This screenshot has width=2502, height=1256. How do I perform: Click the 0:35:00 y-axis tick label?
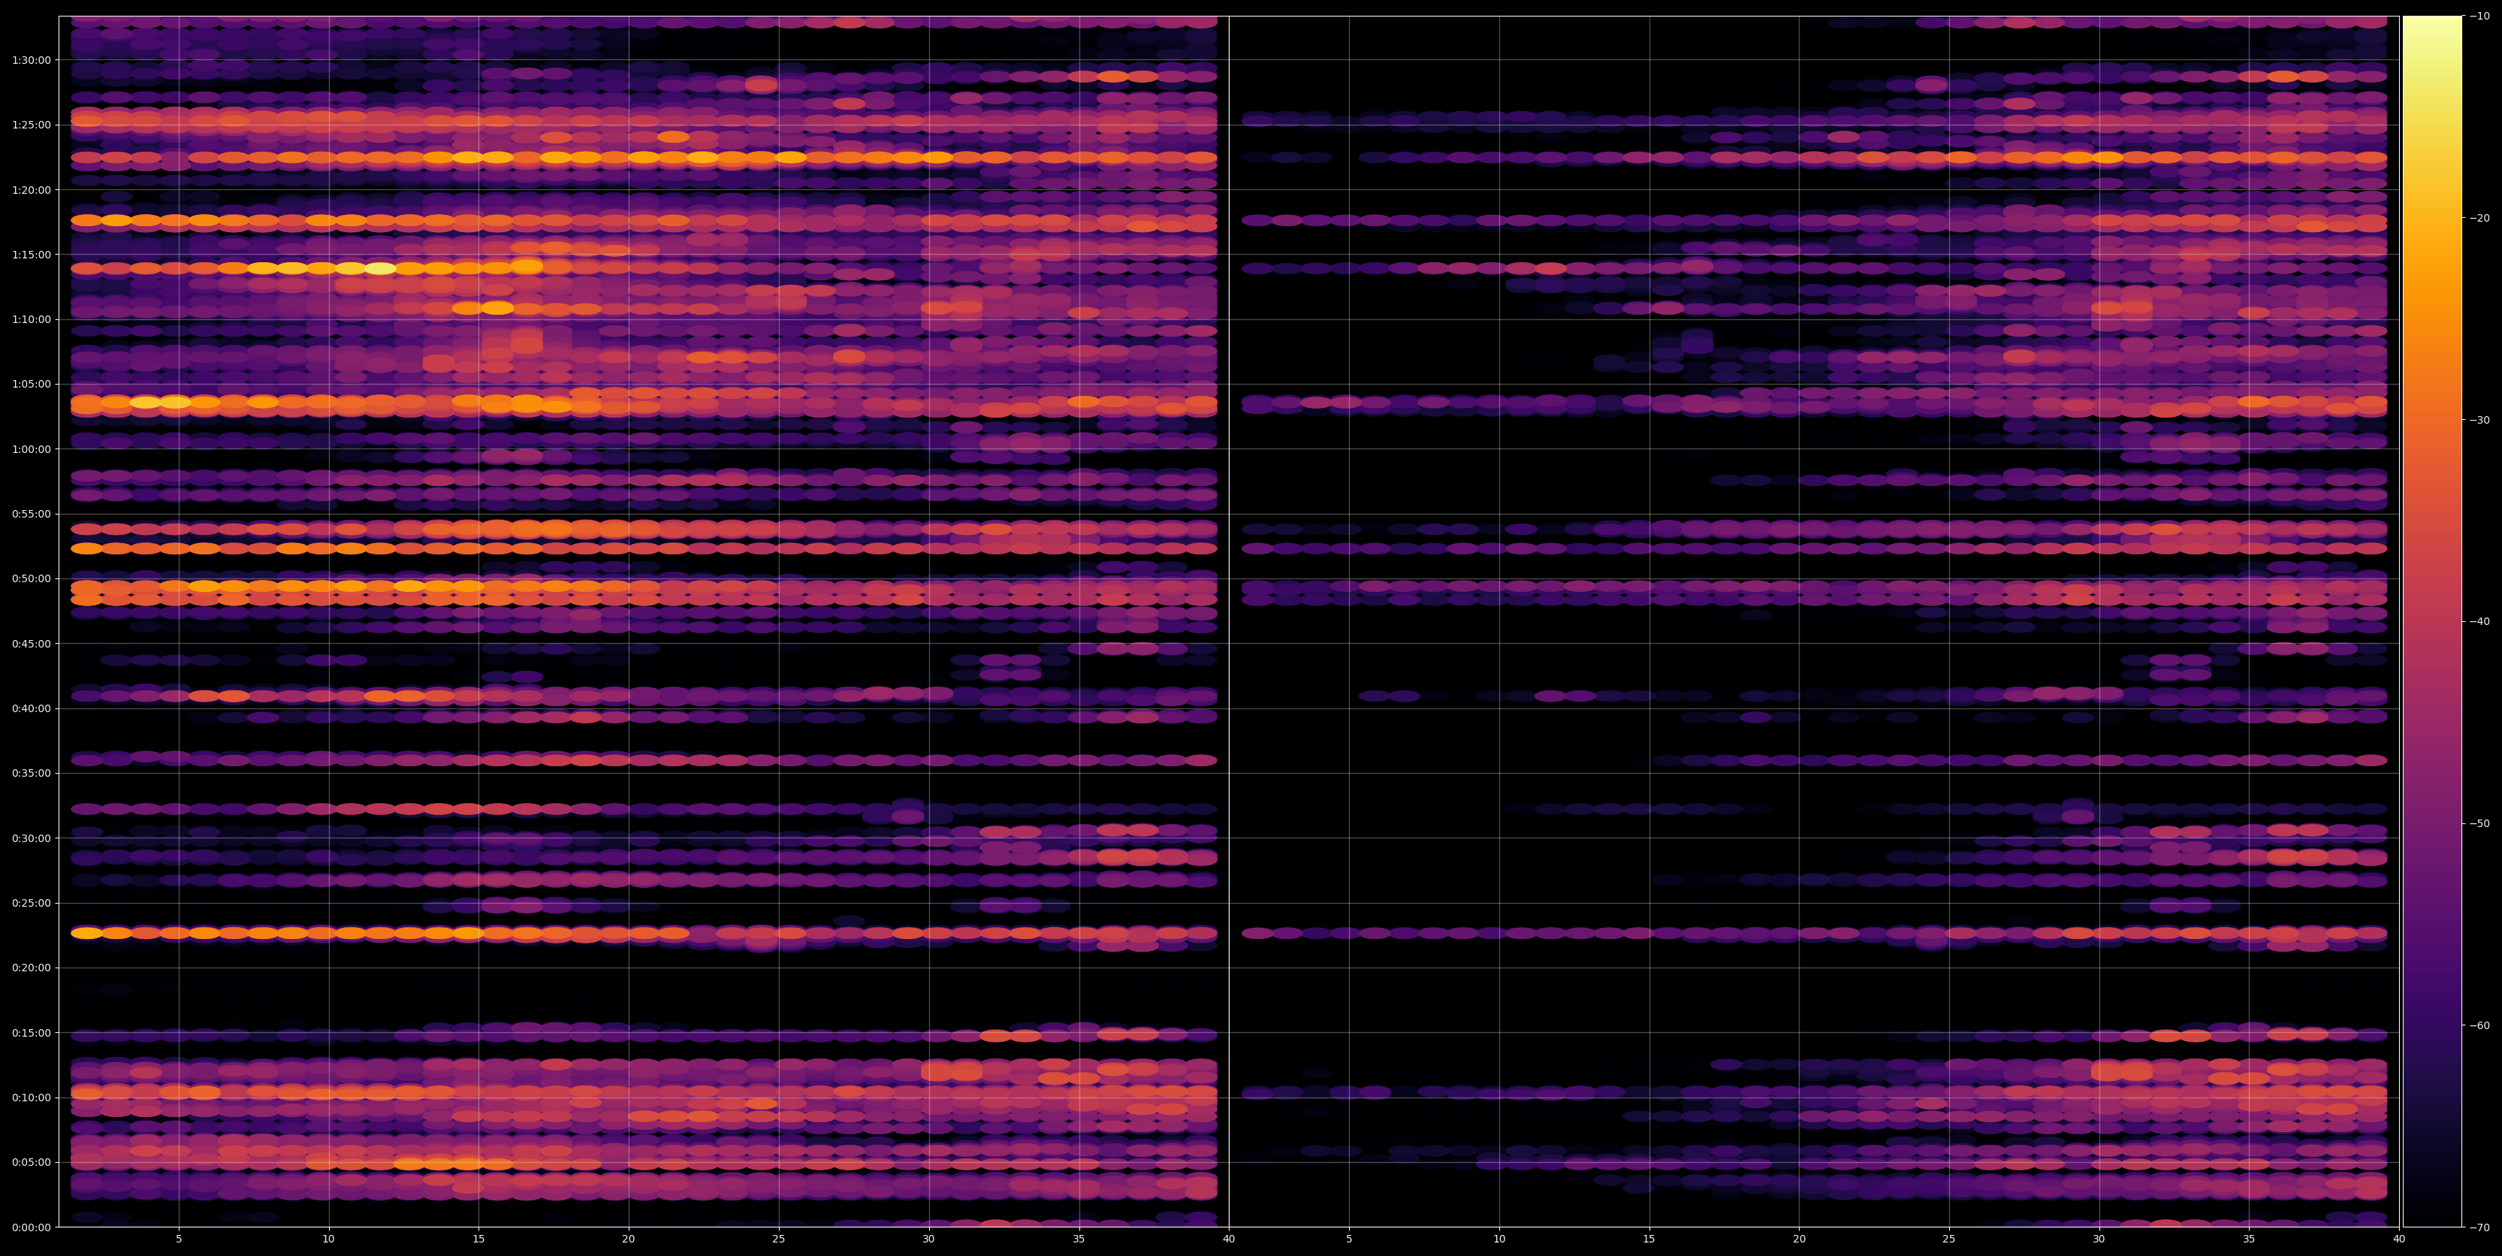31,773
